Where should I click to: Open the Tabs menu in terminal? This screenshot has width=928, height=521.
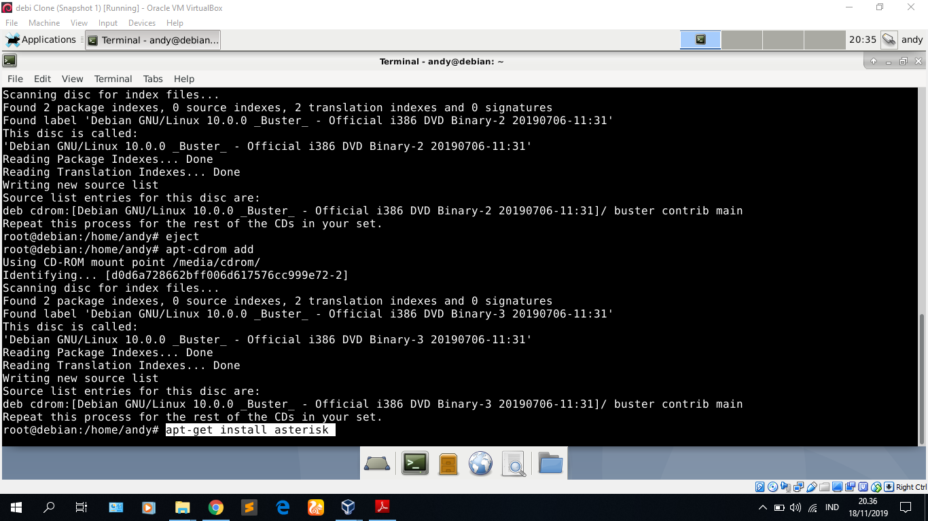153,79
